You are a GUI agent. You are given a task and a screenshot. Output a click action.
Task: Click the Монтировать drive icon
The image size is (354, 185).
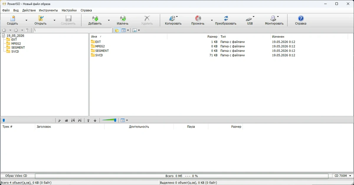click(x=273, y=18)
